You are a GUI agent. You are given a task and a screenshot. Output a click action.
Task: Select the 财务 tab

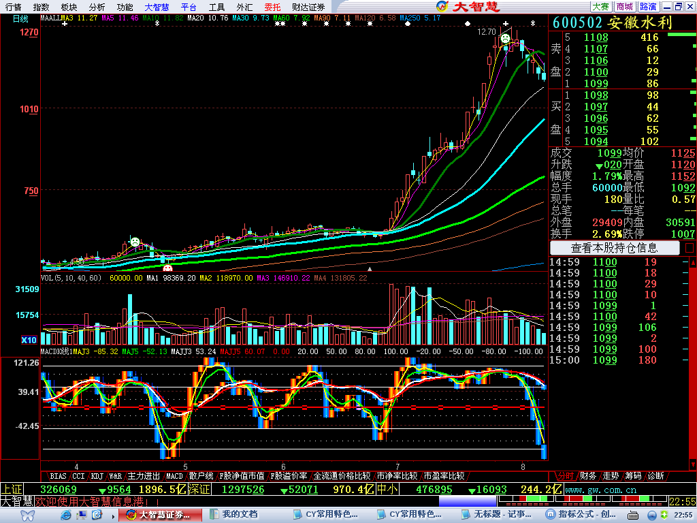(587, 476)
